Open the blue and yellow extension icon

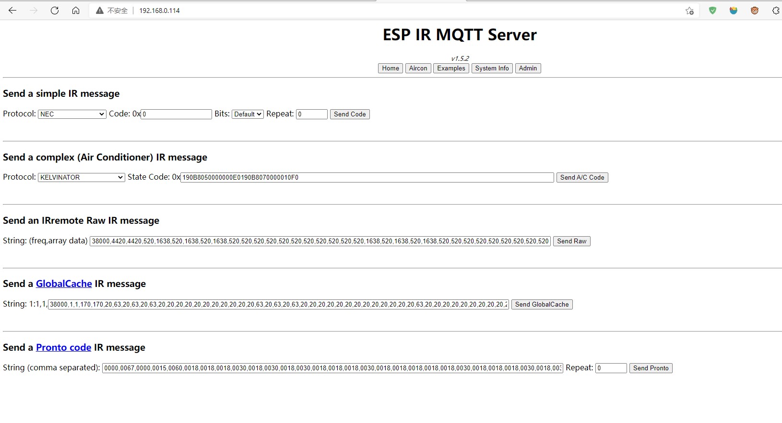click(734, 11)
